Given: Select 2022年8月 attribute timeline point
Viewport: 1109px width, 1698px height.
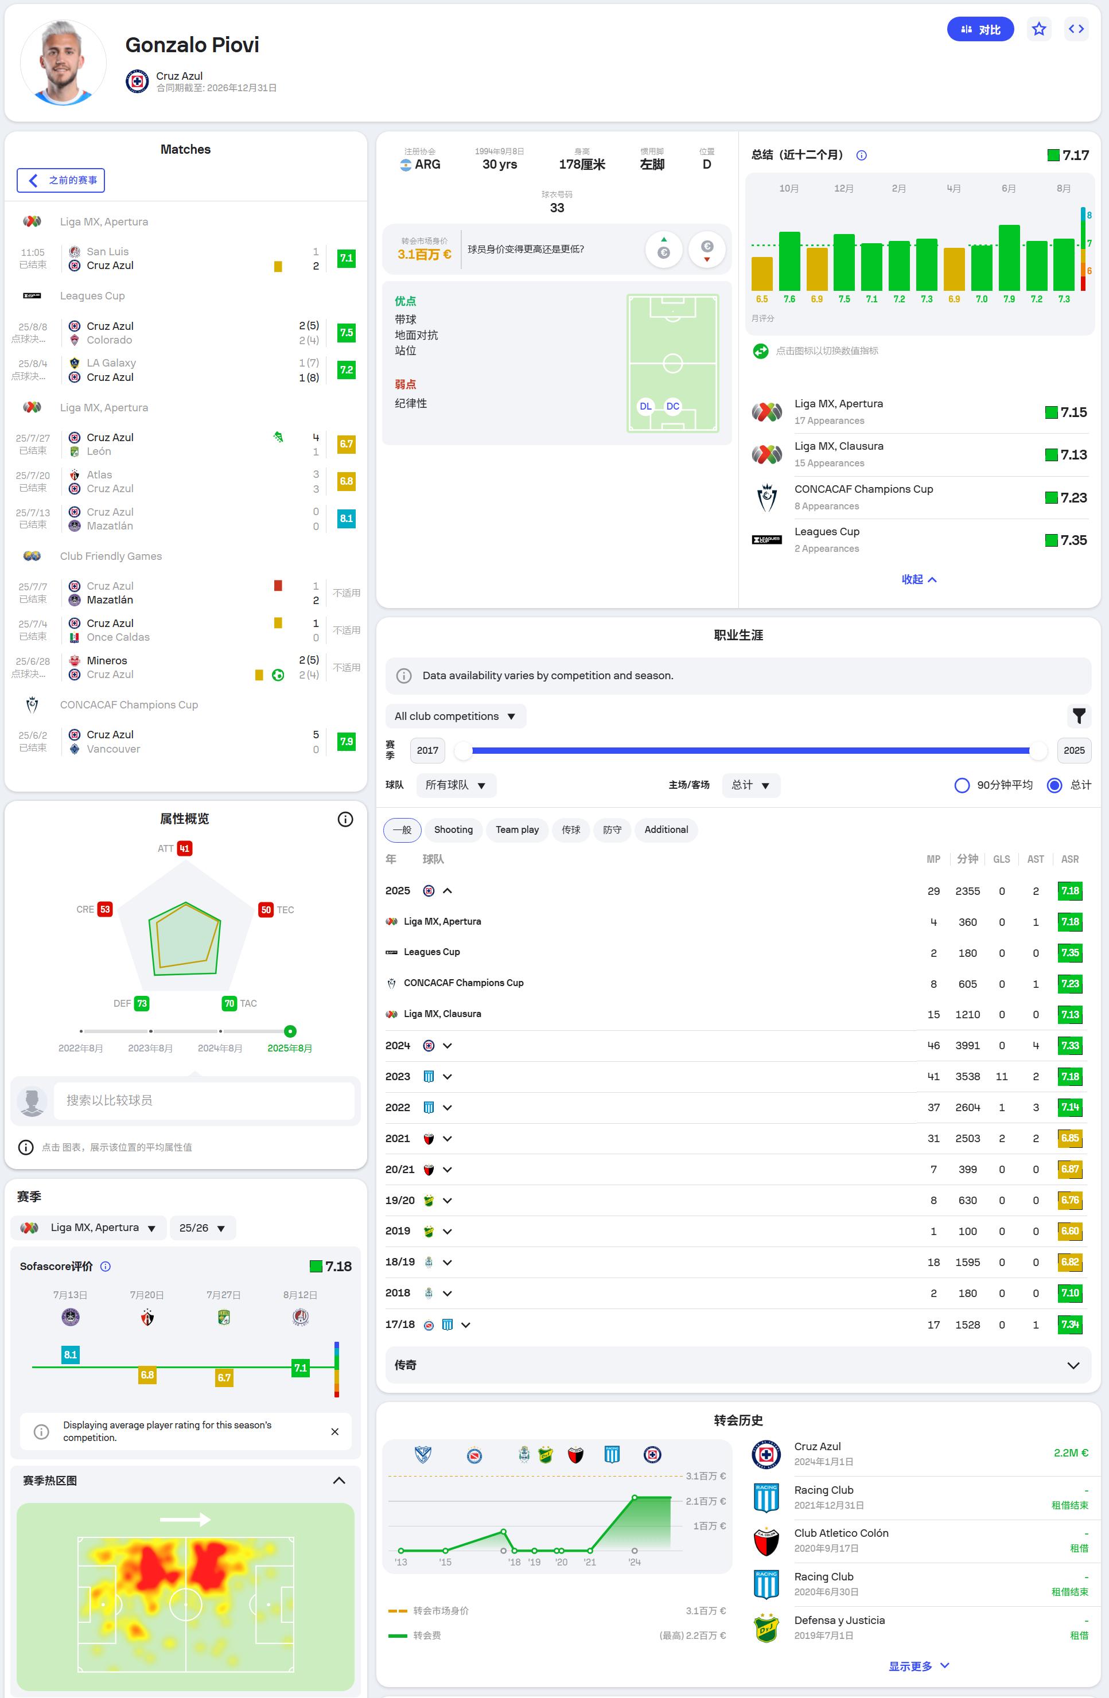Looking at the screenshot, I should pyautogui.click(x=81, y=1031).
